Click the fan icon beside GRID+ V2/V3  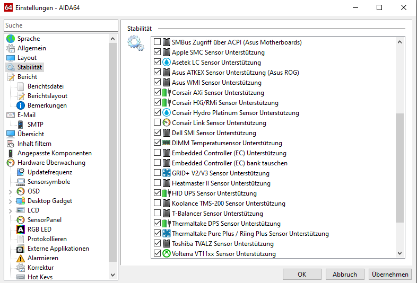(166, 173)
